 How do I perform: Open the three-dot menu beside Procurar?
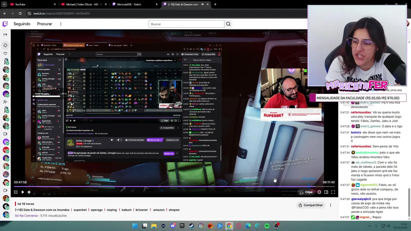(60, 24)
